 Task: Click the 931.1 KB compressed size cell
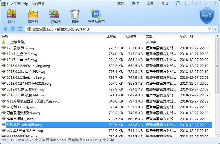point(135,107)
